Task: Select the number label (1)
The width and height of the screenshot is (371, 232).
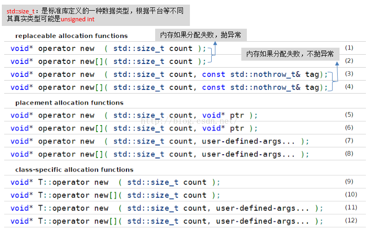Action: 349,48
